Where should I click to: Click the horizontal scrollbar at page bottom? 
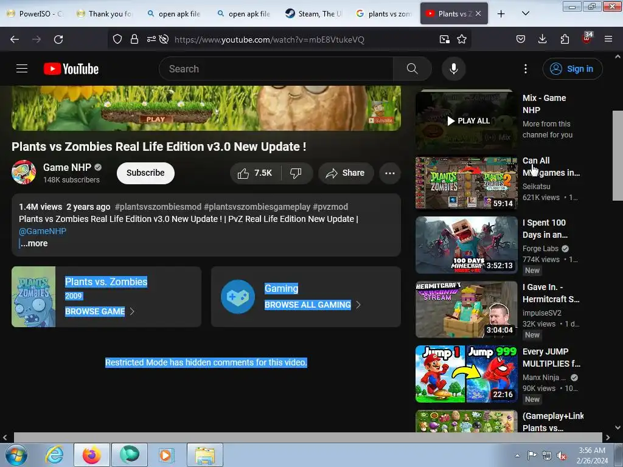click(x=308, y=437)
